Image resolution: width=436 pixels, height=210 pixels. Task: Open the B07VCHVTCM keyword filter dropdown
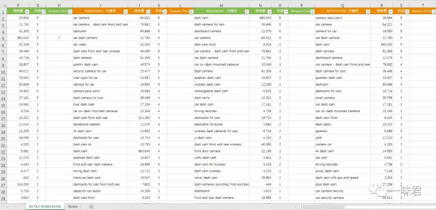click(368, 11)
